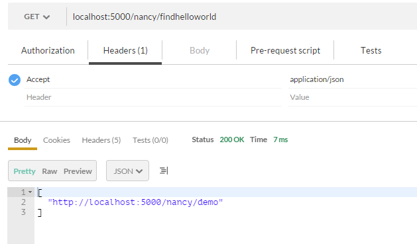The height and width of the screenshot is (244, 417).
Task: Switch response view to Raw
Action: [x=50, y=171]
